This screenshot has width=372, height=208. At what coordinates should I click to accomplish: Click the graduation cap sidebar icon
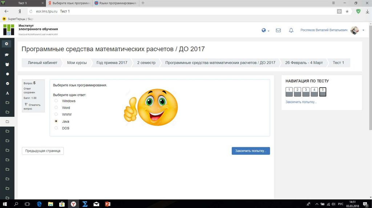click(7, 55)
